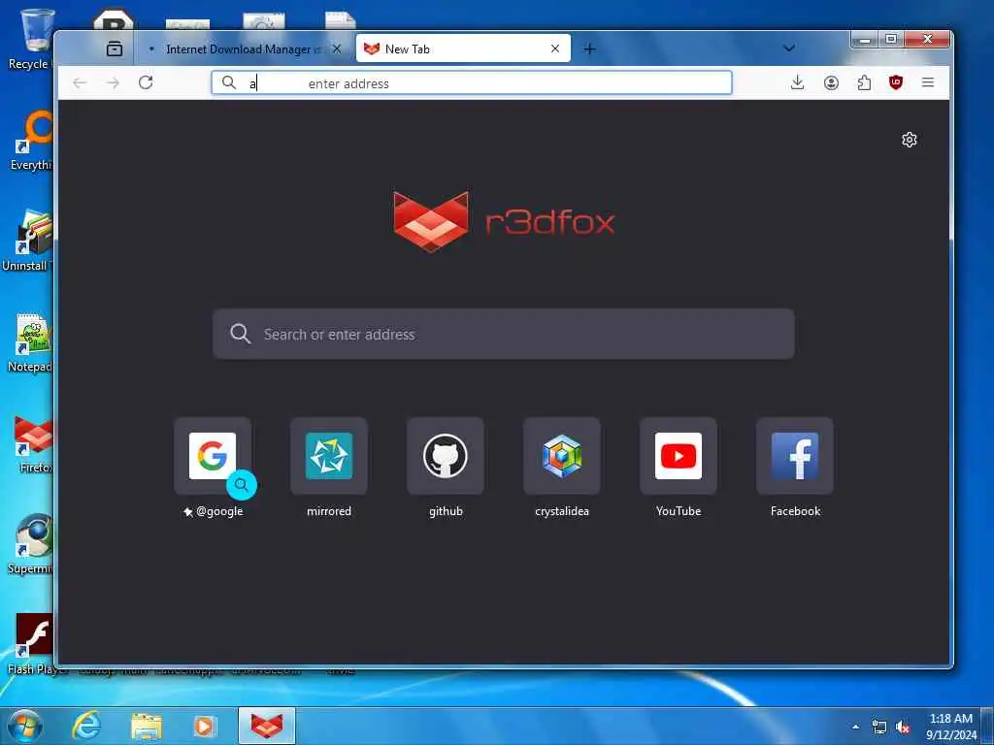The height and width of the screenshot is (745, 994).
Task: Click the search badge on google tile
Action: point(242,485)
